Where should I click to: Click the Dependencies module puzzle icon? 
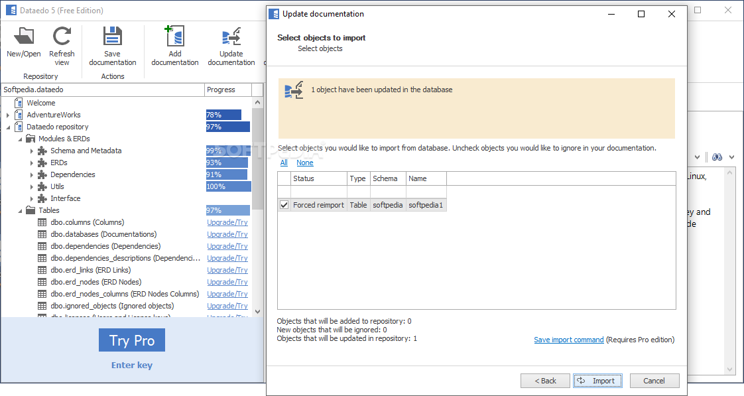(42, 174)
